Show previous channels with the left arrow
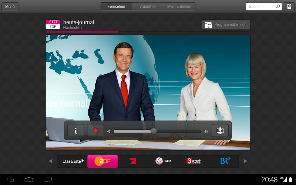The width and height of the screenshot is (296, 185). point(50,161)
